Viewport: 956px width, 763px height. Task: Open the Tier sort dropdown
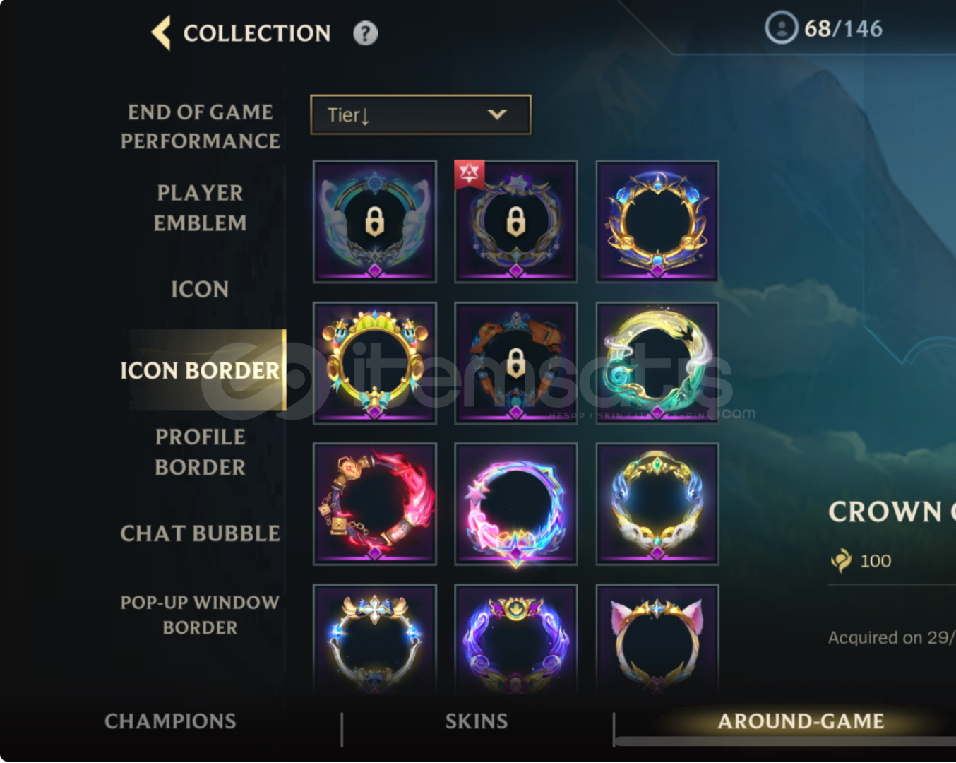[421, 114]
